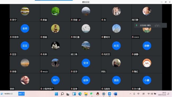Select the 小程序用户 participant avatar
The image size is (172, 97).
55,80
